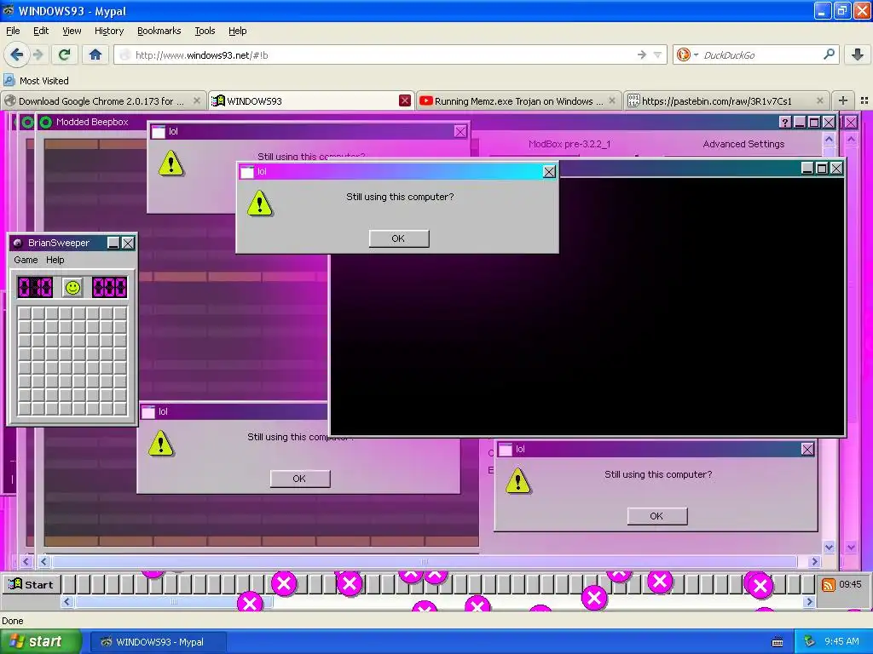873x654 pixels.
Task: Click the browser Forward arrow button
Action: click(x=38, y=54)
